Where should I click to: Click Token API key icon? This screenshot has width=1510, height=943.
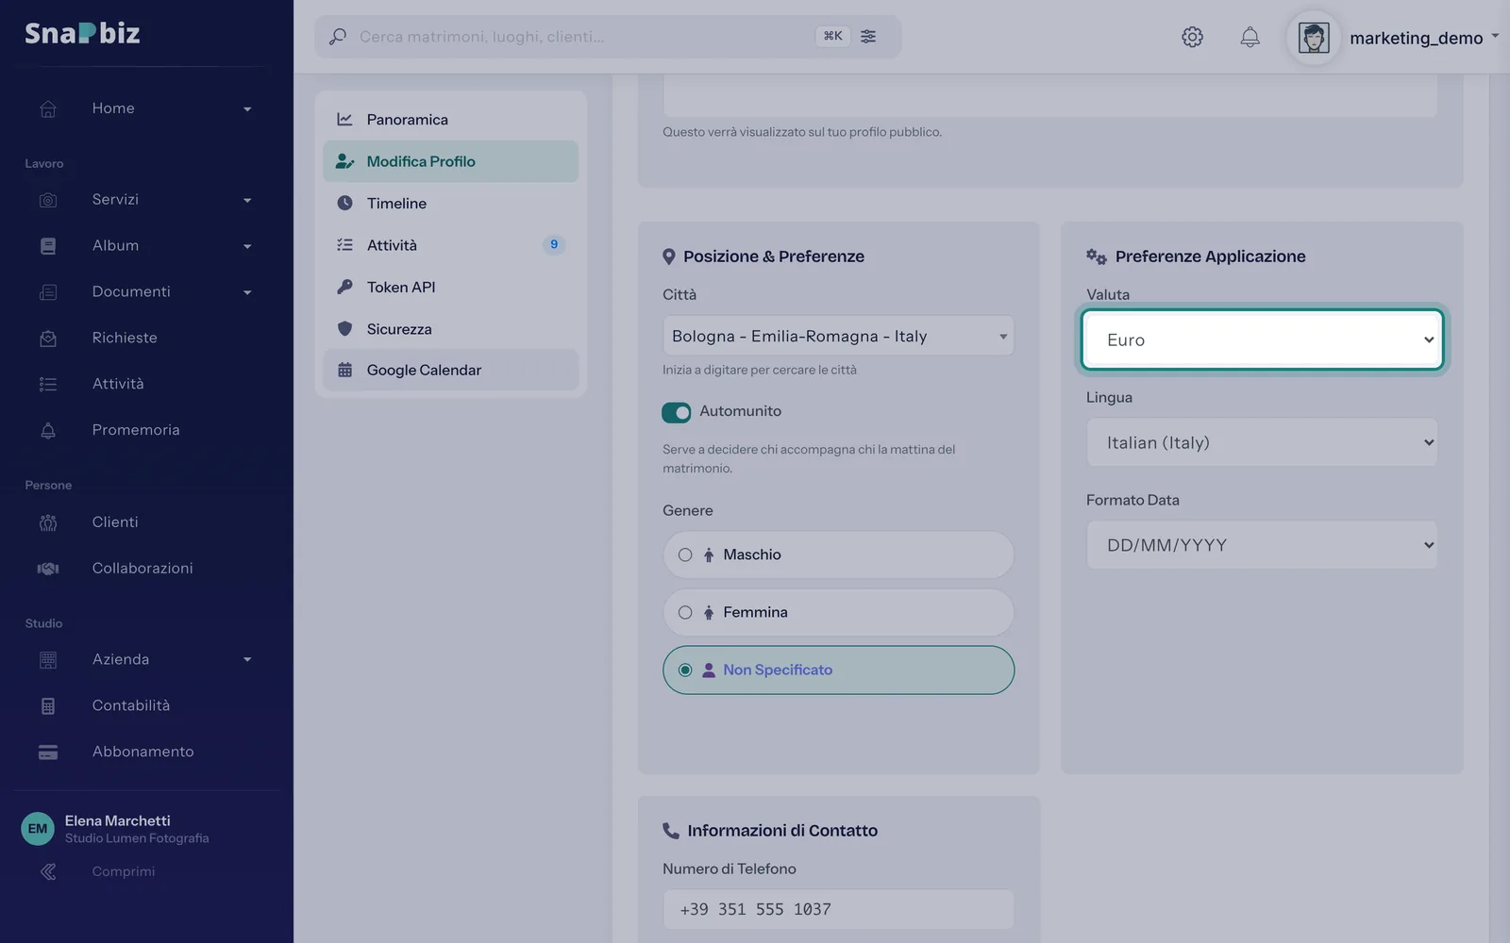pyautogui.click(x=344, y=287)
